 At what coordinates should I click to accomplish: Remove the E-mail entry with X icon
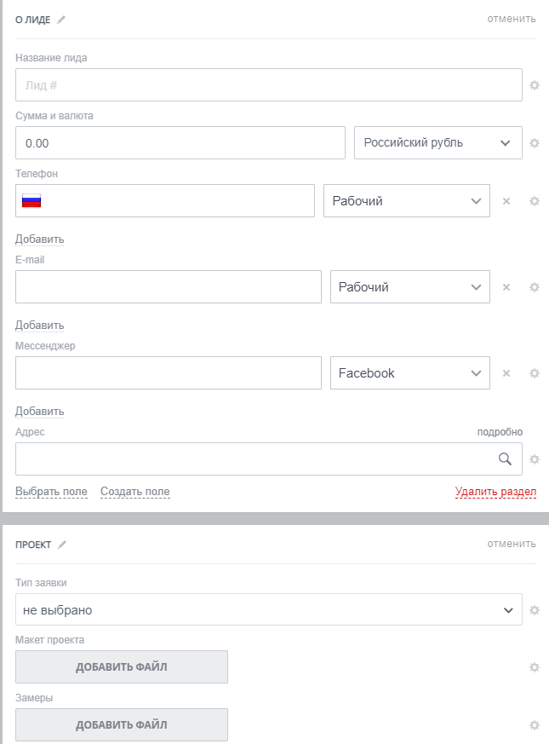tap(506, 287)
